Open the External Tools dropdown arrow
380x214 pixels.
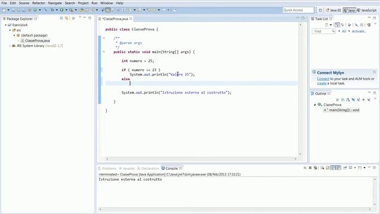pyautogui.click(x=75, y=10)
